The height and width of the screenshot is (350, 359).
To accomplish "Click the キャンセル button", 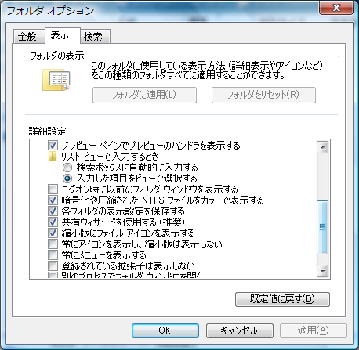I will coord(240,330).
